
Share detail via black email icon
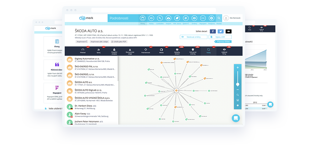(229, 31)
